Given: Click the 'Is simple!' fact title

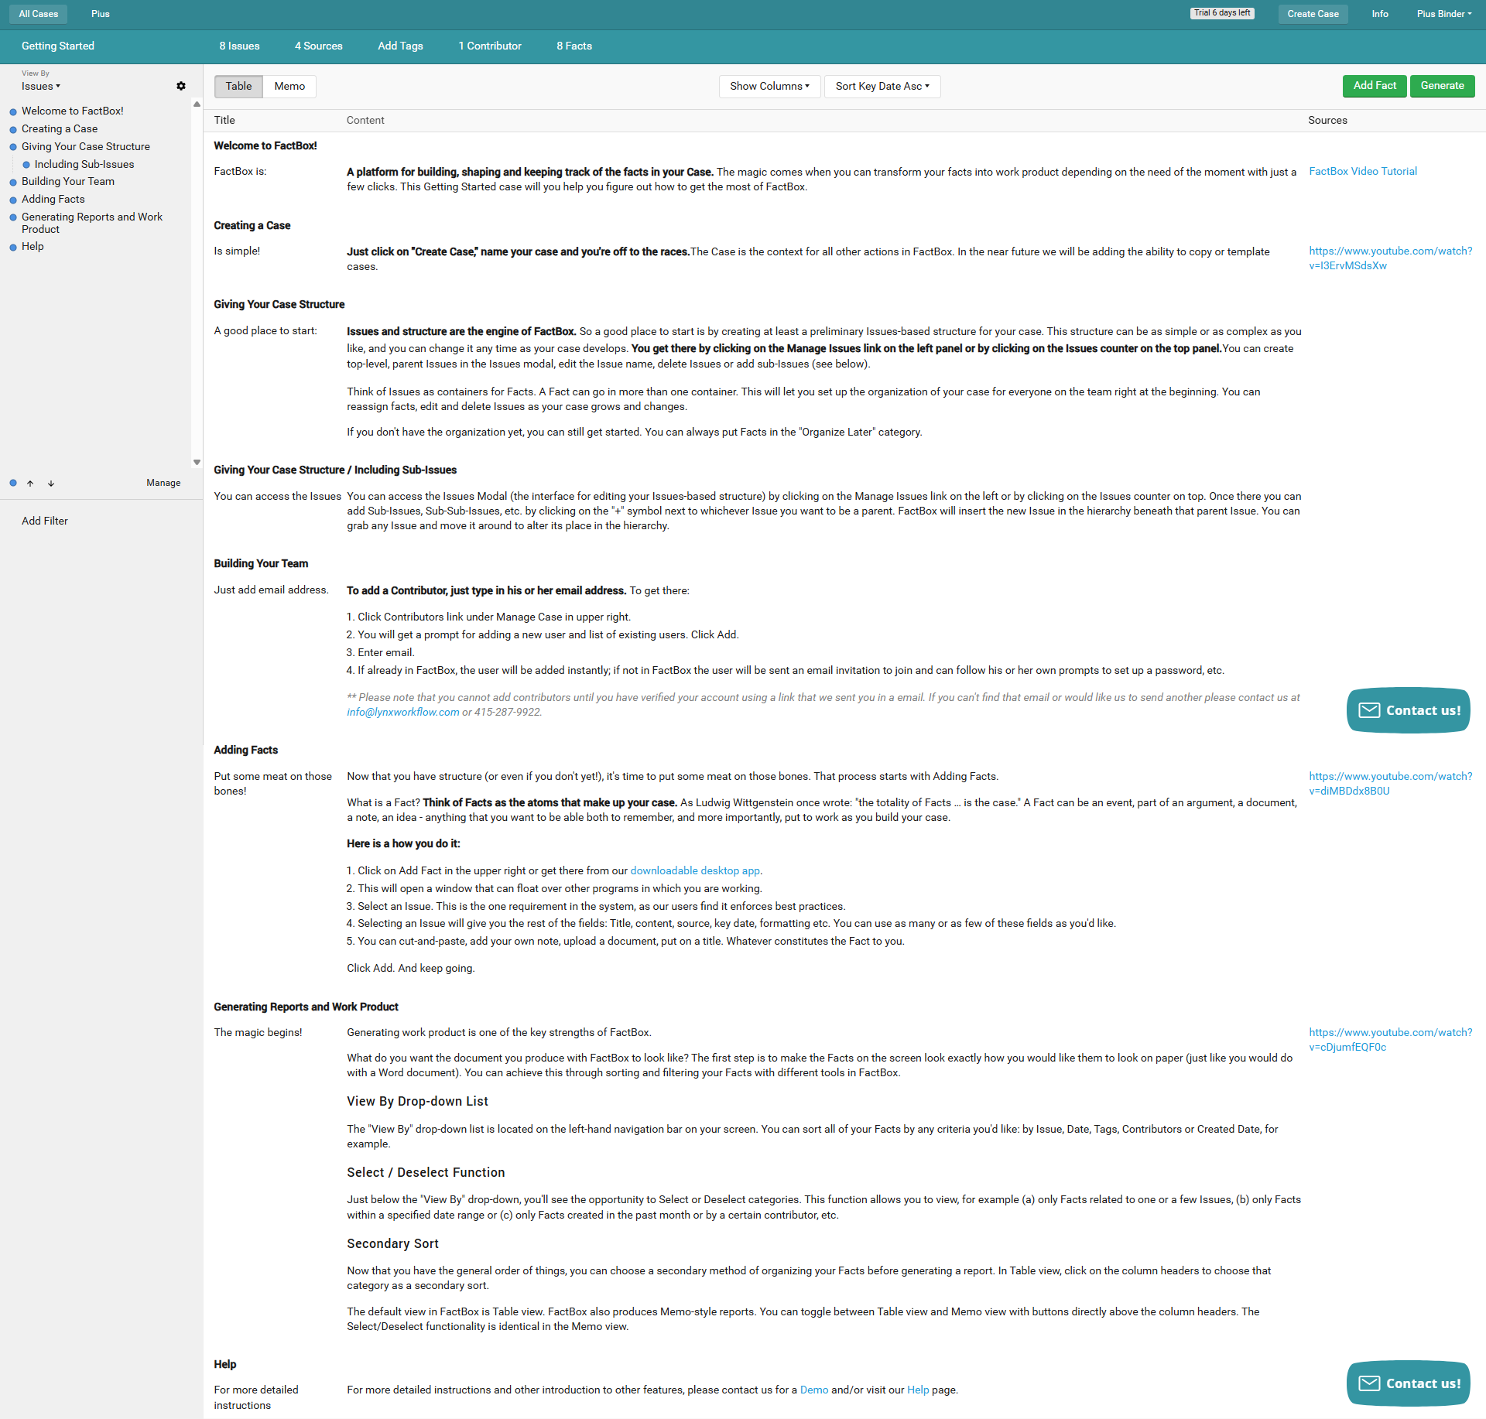Looking at the screenshot, I should (237, 251).
